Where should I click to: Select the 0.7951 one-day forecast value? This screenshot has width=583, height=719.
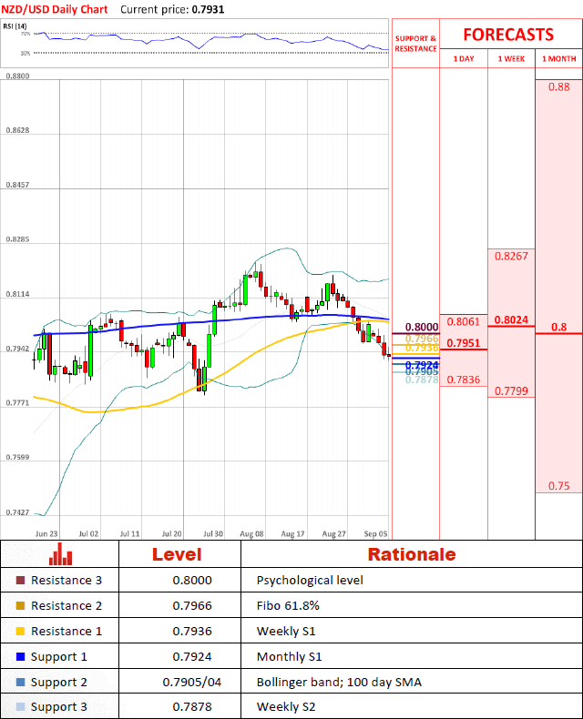click(x=463, y=343)
